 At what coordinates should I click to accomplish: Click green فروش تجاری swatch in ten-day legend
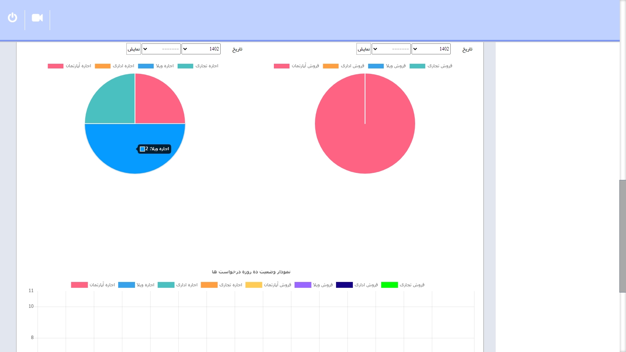point(389,285)
